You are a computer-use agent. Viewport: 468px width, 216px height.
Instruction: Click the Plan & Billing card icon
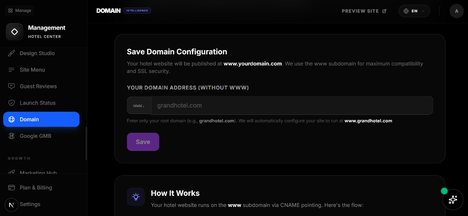(x=11, y=188)
